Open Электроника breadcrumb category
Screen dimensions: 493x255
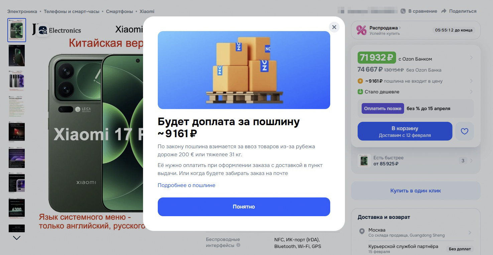[x=22, y=11]
